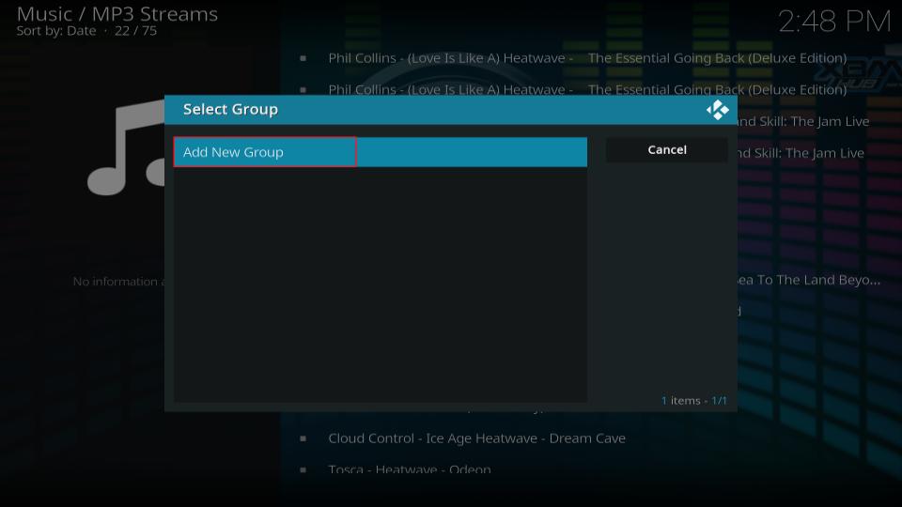
Task: Play Tosca - Heatwave - Odeon
Action: (x=410, y=469)
